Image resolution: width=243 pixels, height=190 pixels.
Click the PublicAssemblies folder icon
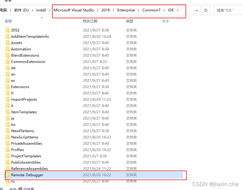(x=7, y=162)
